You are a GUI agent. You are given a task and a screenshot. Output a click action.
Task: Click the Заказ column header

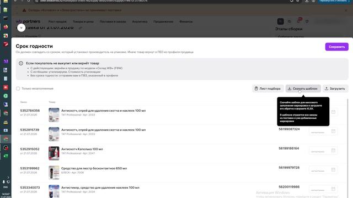[23, 102]
